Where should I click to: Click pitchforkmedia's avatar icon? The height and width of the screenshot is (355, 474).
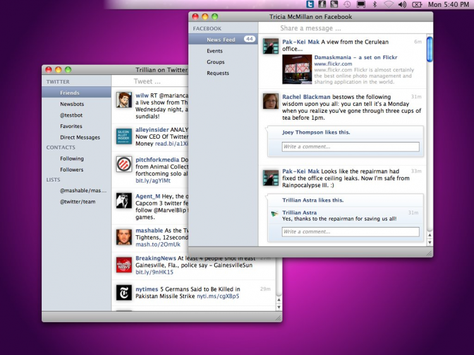click(124, 164)
